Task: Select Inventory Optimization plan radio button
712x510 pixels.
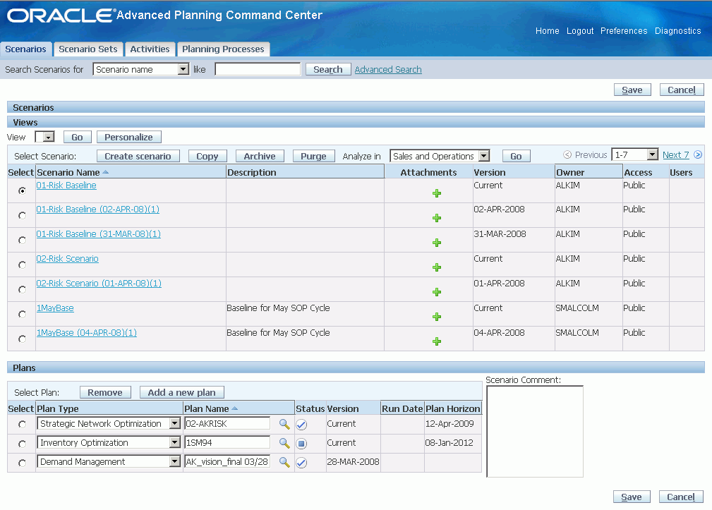Action: tap(22, 443)
